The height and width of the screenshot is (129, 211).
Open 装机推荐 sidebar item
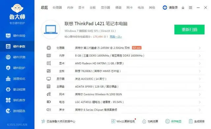pos(17,100)
